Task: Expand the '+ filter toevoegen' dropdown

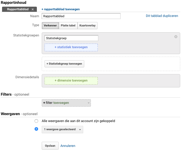Action: tap(66, 103)
